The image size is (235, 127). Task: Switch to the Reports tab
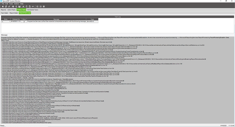pos(3,10)
